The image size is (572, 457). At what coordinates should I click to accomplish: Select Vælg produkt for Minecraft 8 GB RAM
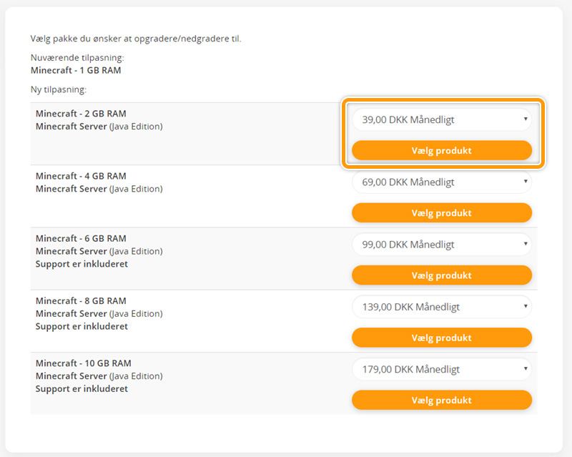pyautogui.click(x=442, y=338)
